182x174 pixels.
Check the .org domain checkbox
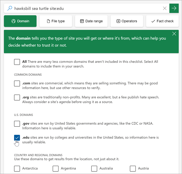17,97
